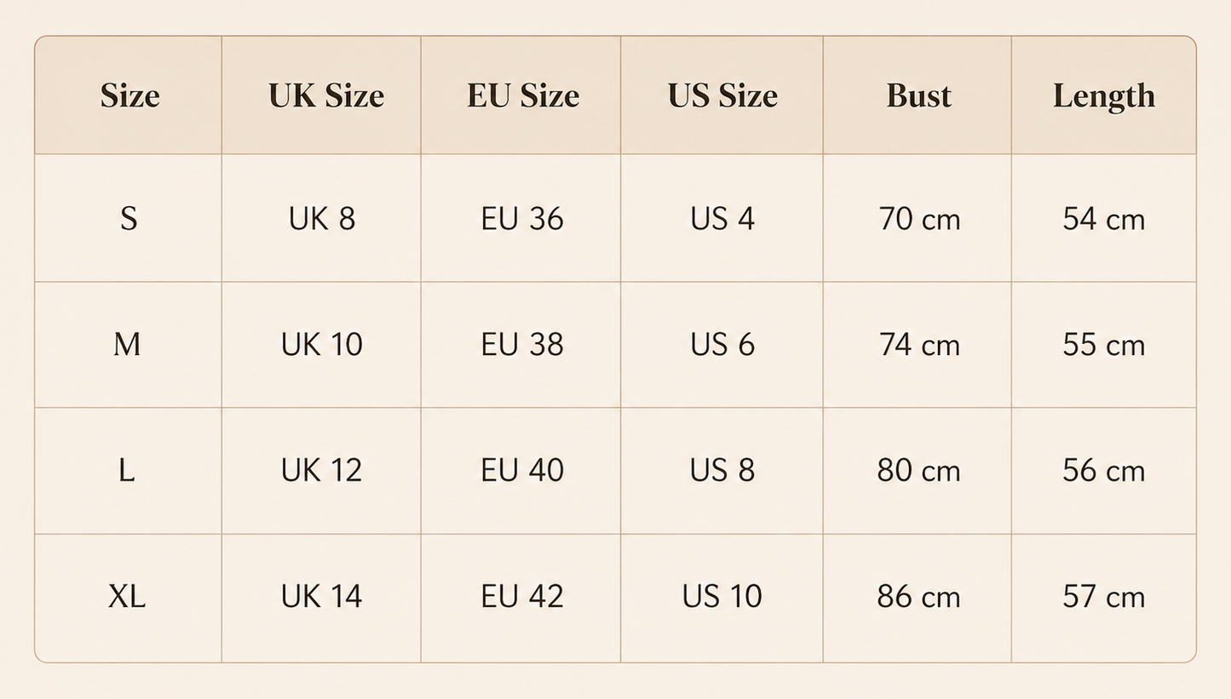Select the US 4 cell
The width and height of the screenshot is (1231, 699).
click(x=722, y=219)
